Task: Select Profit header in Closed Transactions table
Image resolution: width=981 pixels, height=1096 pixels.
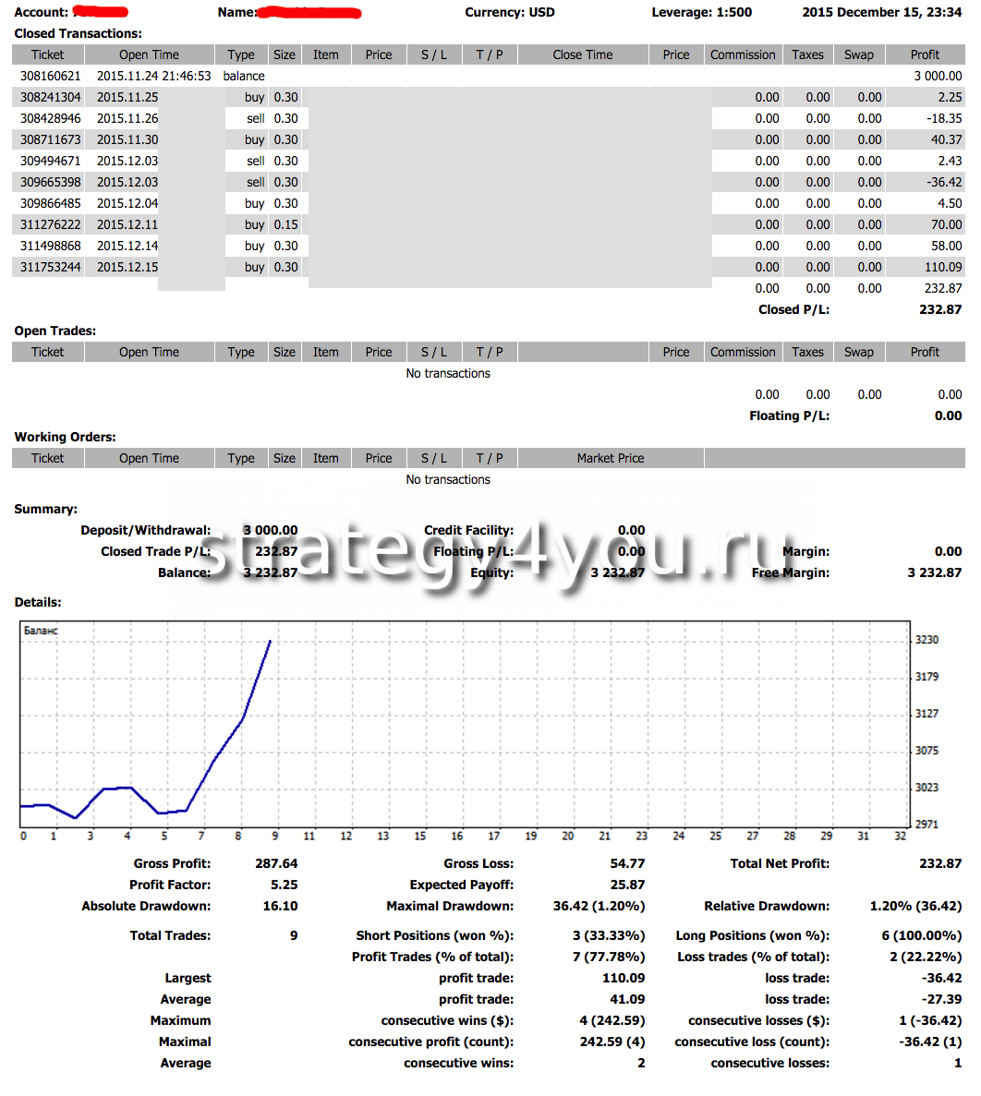Action: point(924,54)
